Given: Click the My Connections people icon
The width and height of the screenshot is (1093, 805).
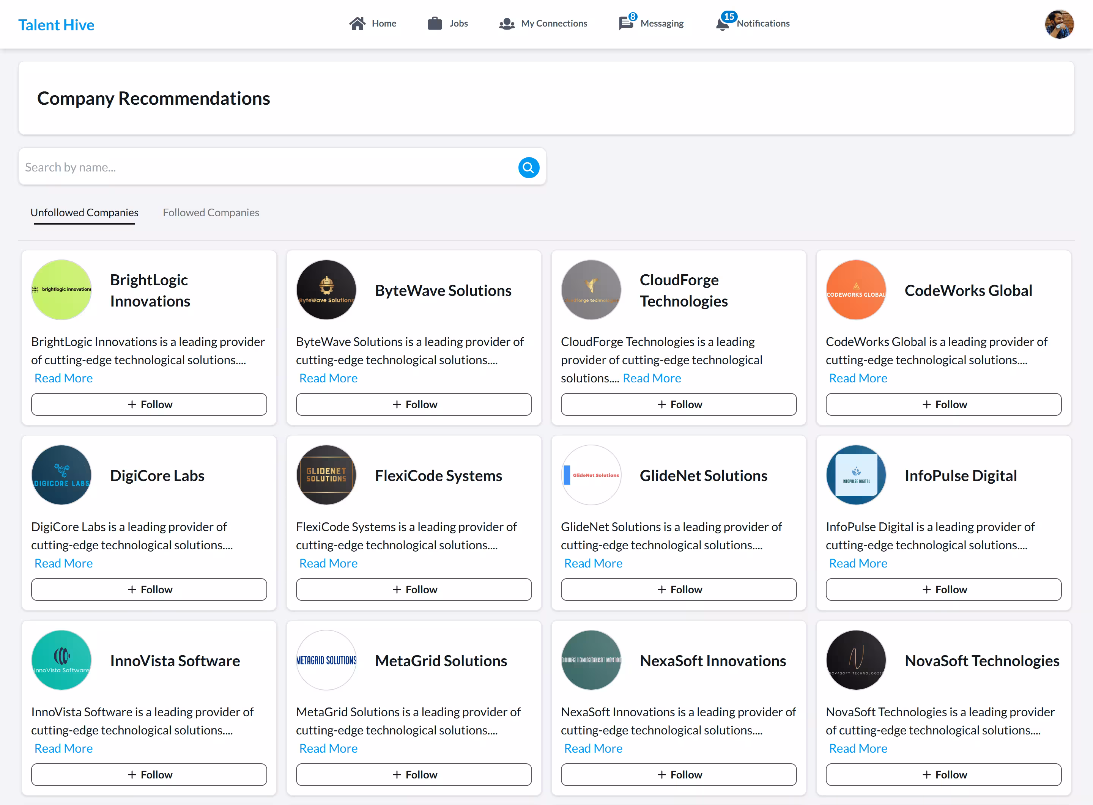Looking at the screenshot, I should (x=507, y=24).
